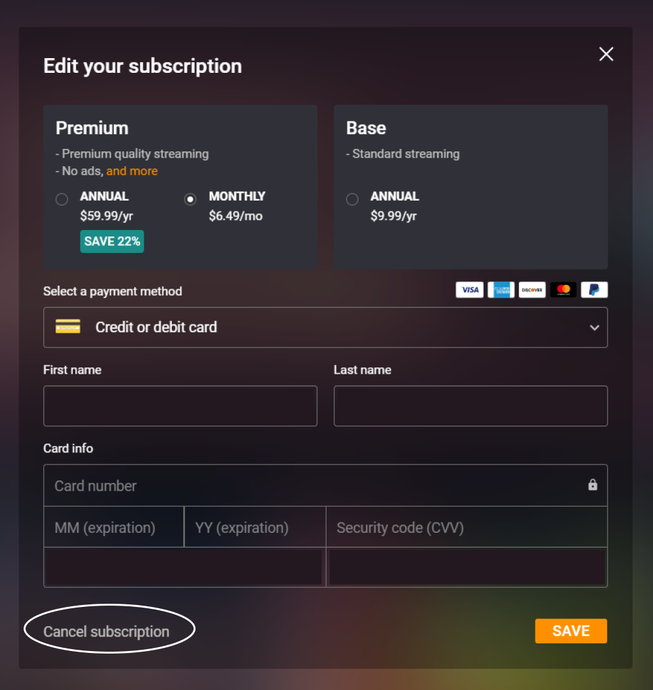Click the yellow credit card icon

click(x=68, y=327)
